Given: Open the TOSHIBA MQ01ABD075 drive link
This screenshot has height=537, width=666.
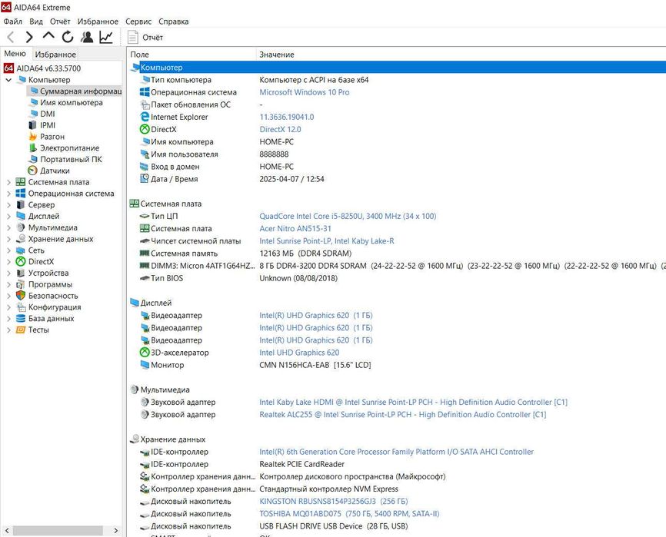Looking at the screenshot, I should click(x=349, y=514).
